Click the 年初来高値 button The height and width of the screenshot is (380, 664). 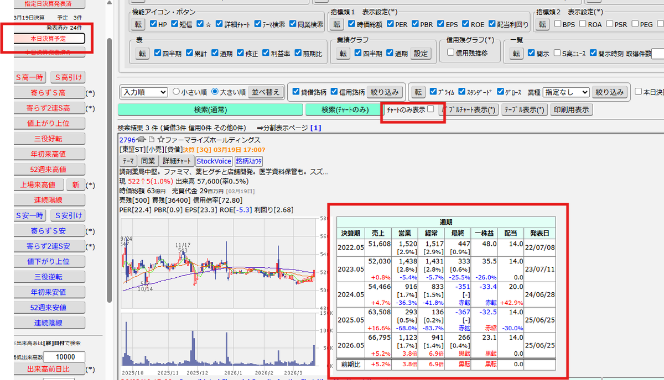[x=49, y=154]
